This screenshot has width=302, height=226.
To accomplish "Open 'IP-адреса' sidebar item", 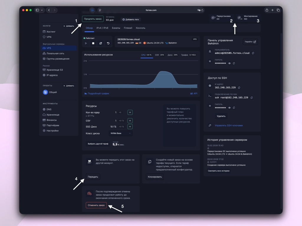I will pos(52,75).
